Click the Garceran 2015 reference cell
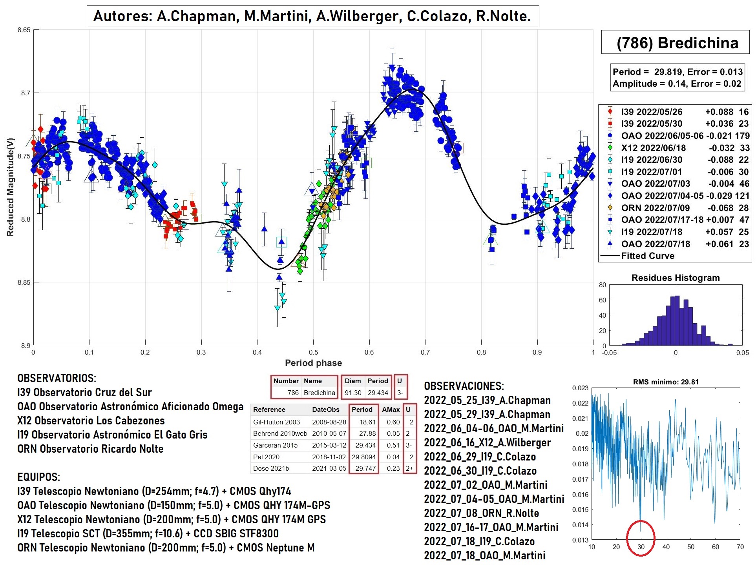The image size is (756, 566). click(x=280, y=445)
